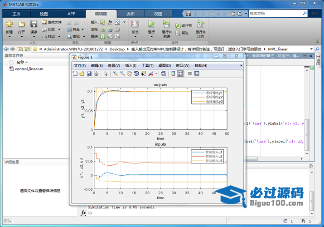This screenshot has width=324, height=227.
Task: Click browse for folder icon in address bar
Action: click(27, 49)
